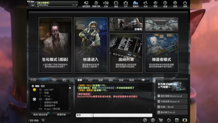Select friend amminGOT in offline list
The width and height of the screenshot is (218, 123).
pos(49,90)
